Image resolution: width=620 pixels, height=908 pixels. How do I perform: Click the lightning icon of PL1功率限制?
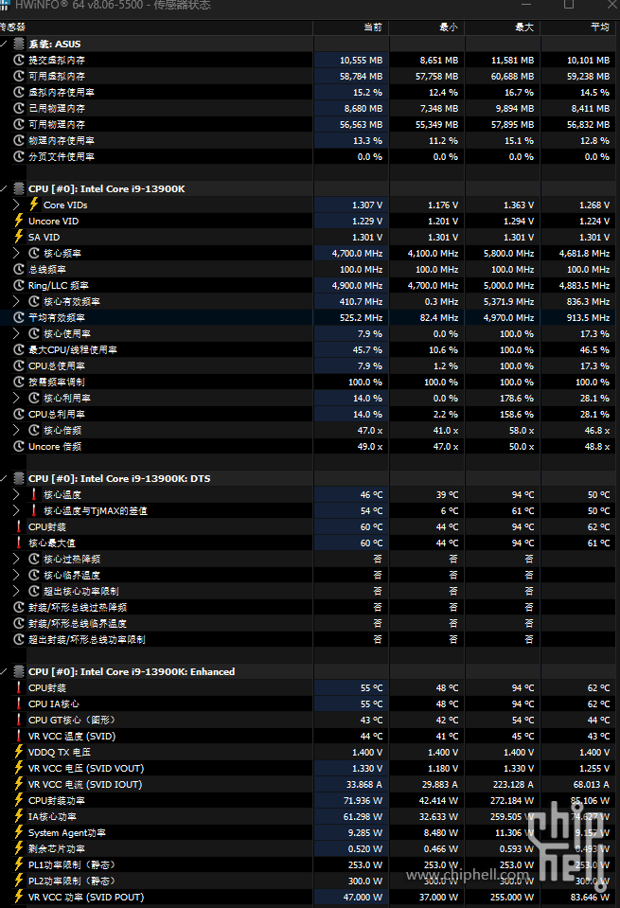[x=19, y=864]
